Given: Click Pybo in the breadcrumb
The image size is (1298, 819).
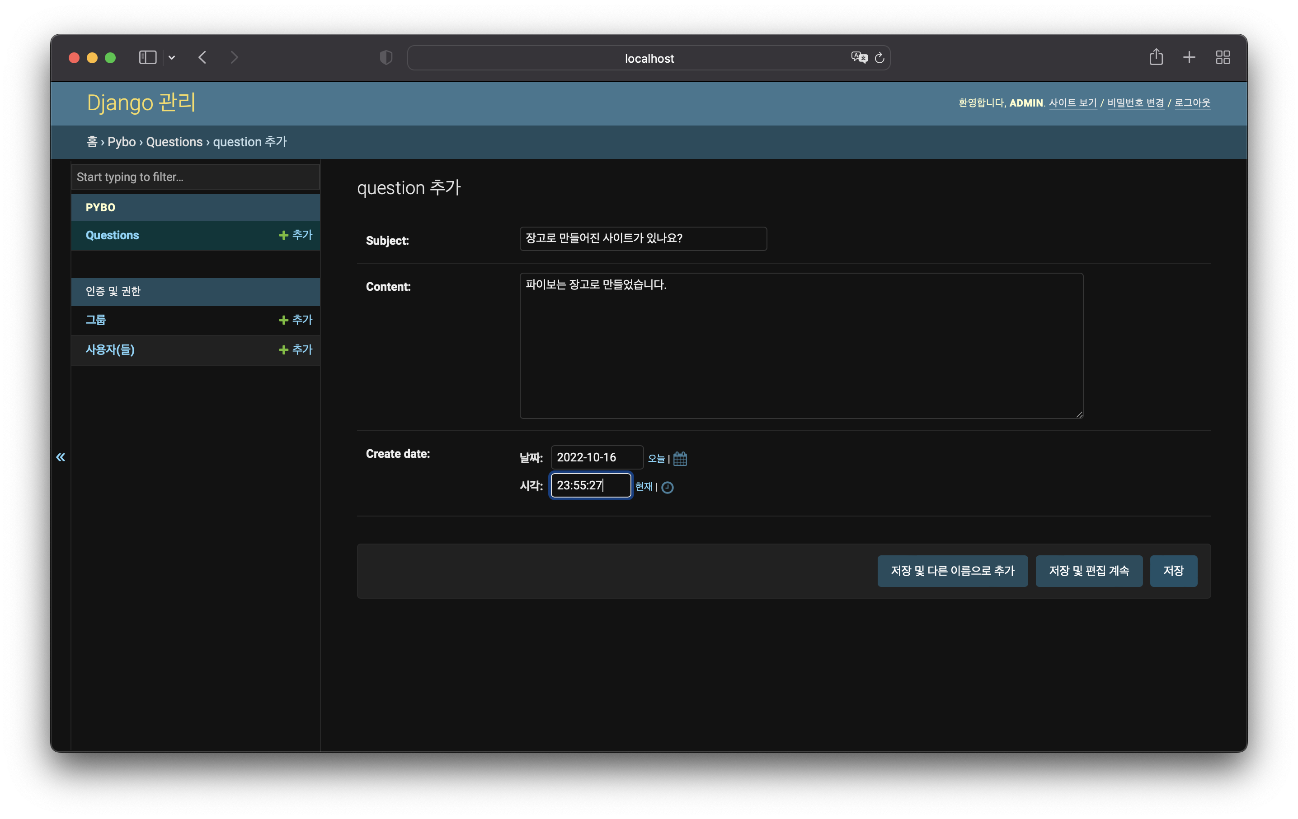Looking at the screenshot, I should [121, 142].
